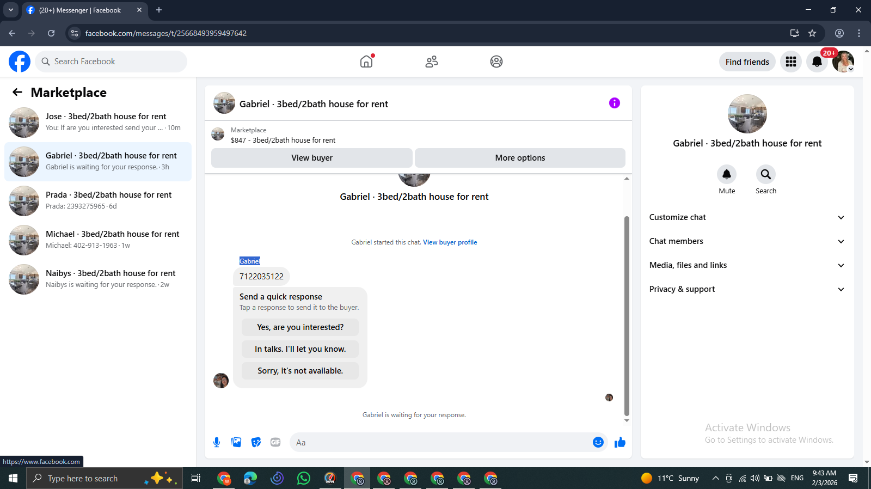Toggle the purple conversation information icon
This screenshot has width=871, height=489.
pos(615,103)
